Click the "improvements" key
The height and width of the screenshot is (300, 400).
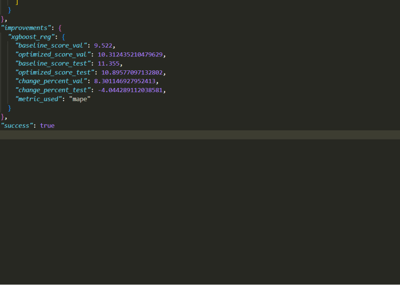[26, 28]
